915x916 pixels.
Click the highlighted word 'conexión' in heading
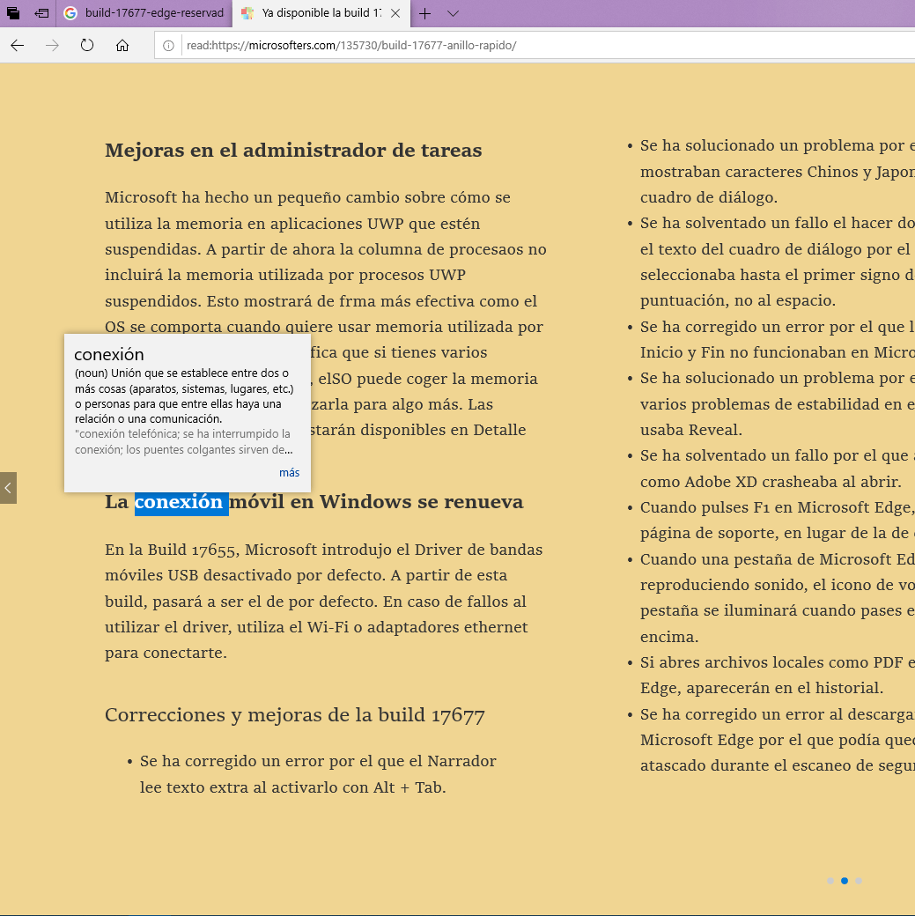tap(180, 502)
